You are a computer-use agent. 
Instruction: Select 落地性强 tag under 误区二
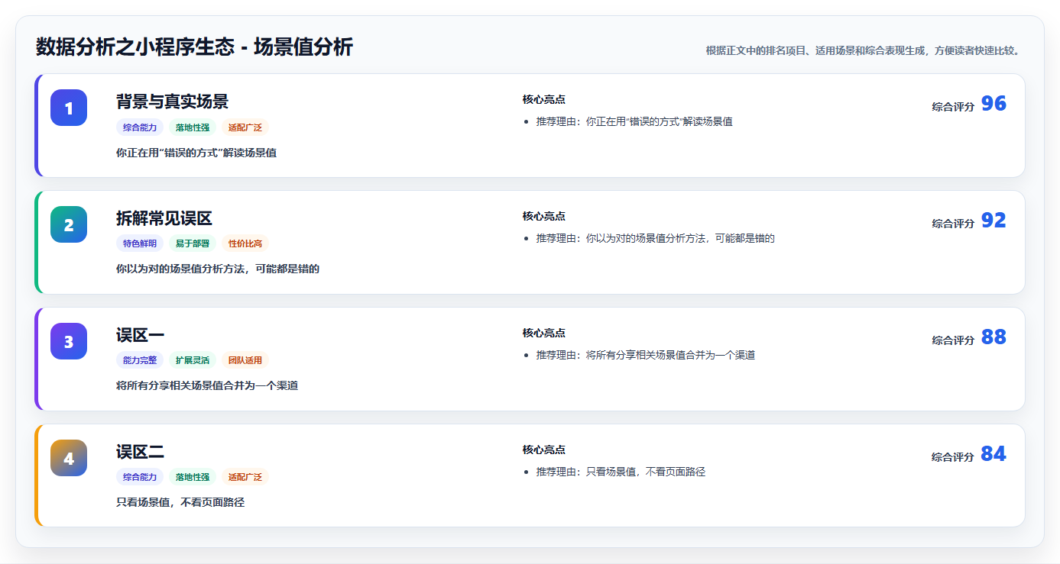[x=193, y=477]
